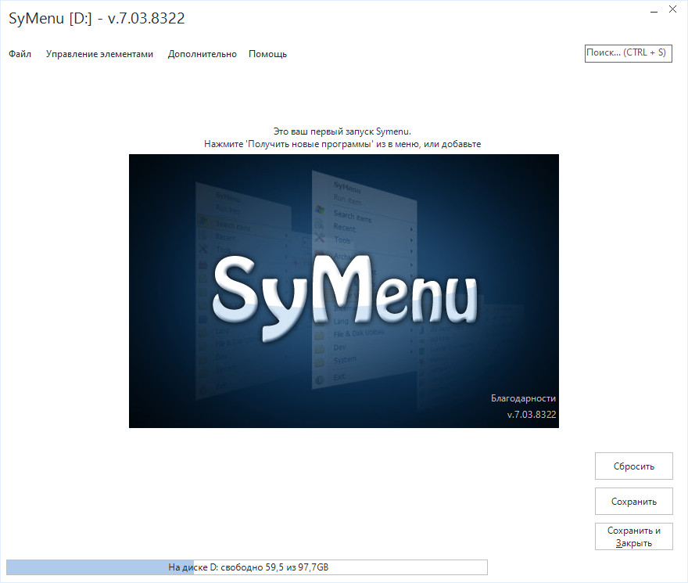Click the SyMenu splash logo image
Viewport: 688px width, 583px height.
[x=344, y=291]
